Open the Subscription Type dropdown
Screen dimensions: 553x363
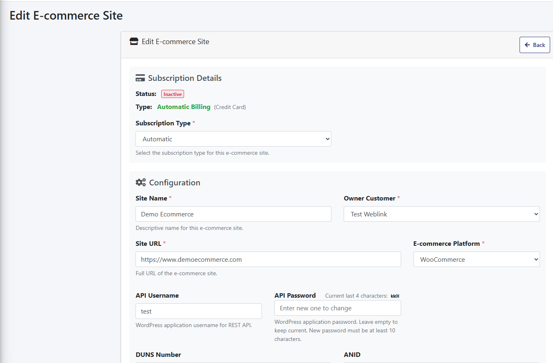(x=233, y=139)
